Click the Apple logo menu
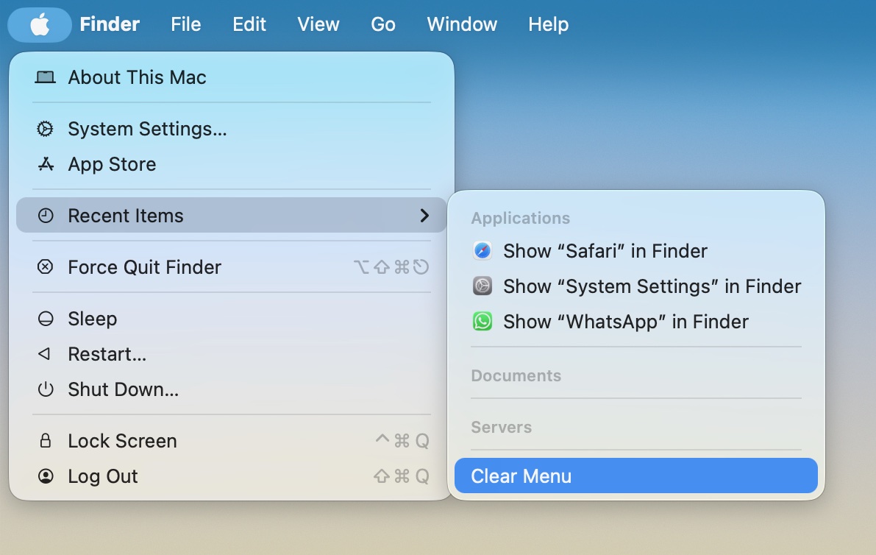The image size is (876, 555). tap(40, 24)
